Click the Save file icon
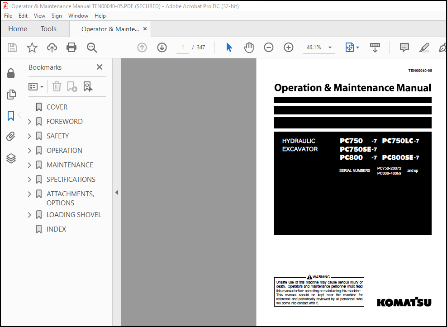447x327 pixels. point(12,47)
